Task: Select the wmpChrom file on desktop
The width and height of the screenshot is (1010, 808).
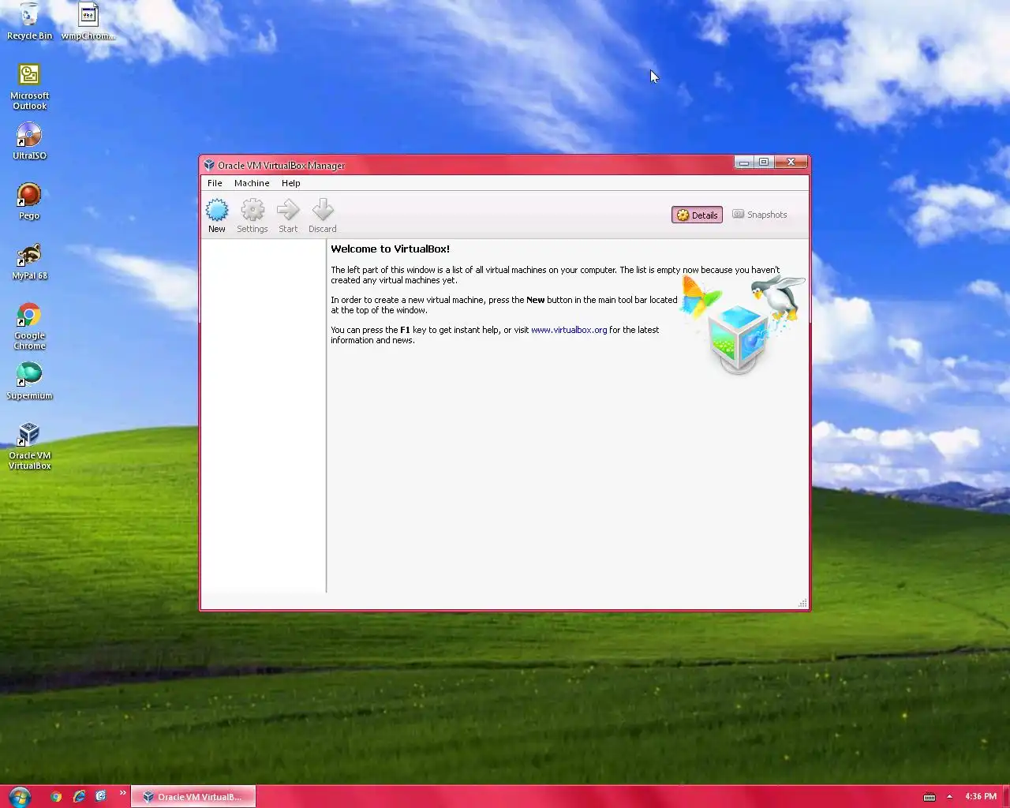Action: 88,21
